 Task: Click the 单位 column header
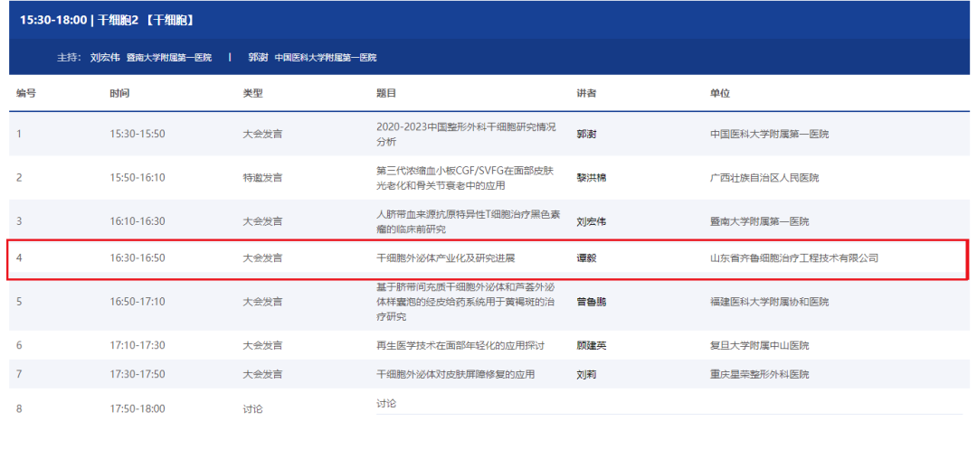click(720, 93)
